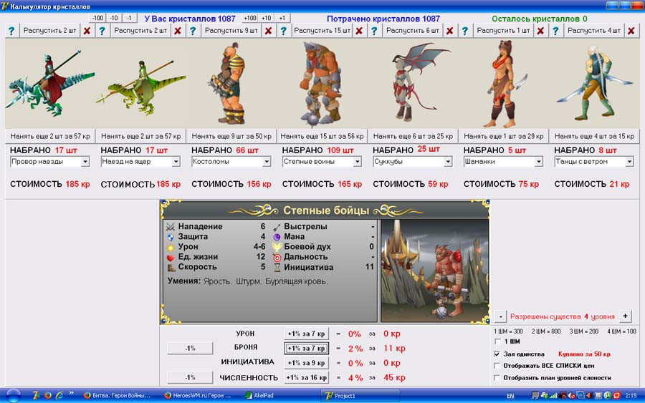Click Распустить 15 шт button
The height and width of the screenshot is (403, 645).
coord(322,31)
